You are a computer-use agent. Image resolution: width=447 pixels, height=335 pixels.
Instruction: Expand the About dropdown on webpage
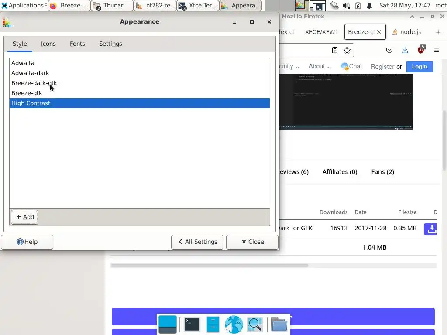click(320, 66)
